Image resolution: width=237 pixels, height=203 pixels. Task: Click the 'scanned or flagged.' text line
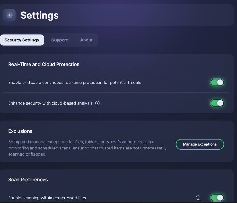click(x=27, y=154)
